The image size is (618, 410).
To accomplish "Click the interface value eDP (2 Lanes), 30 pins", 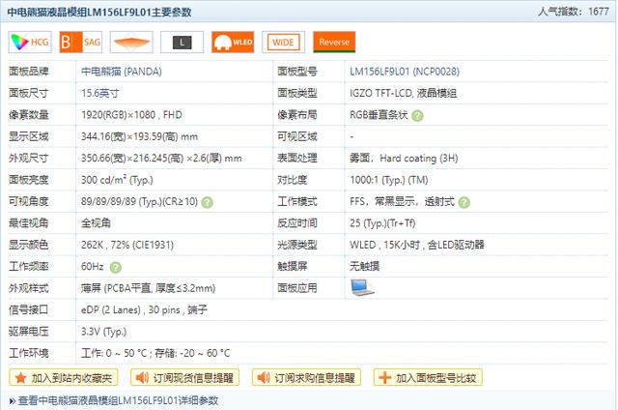I will tap(131, 309).
